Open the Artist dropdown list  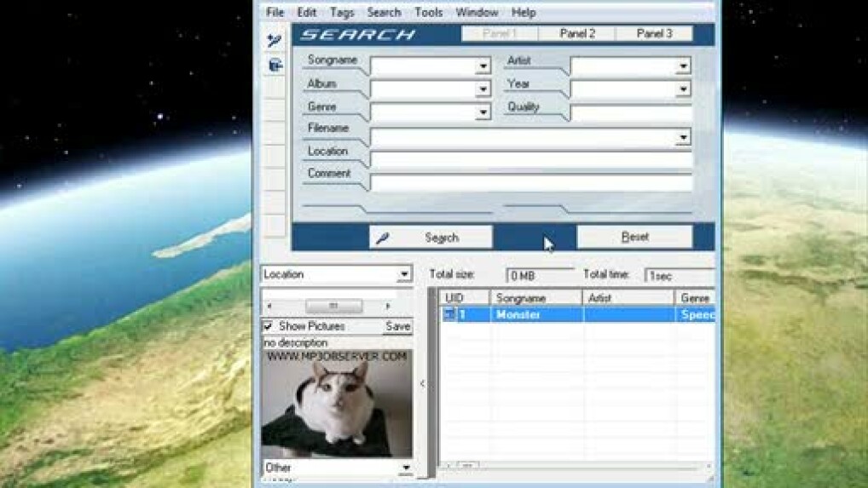click(683, 66)
